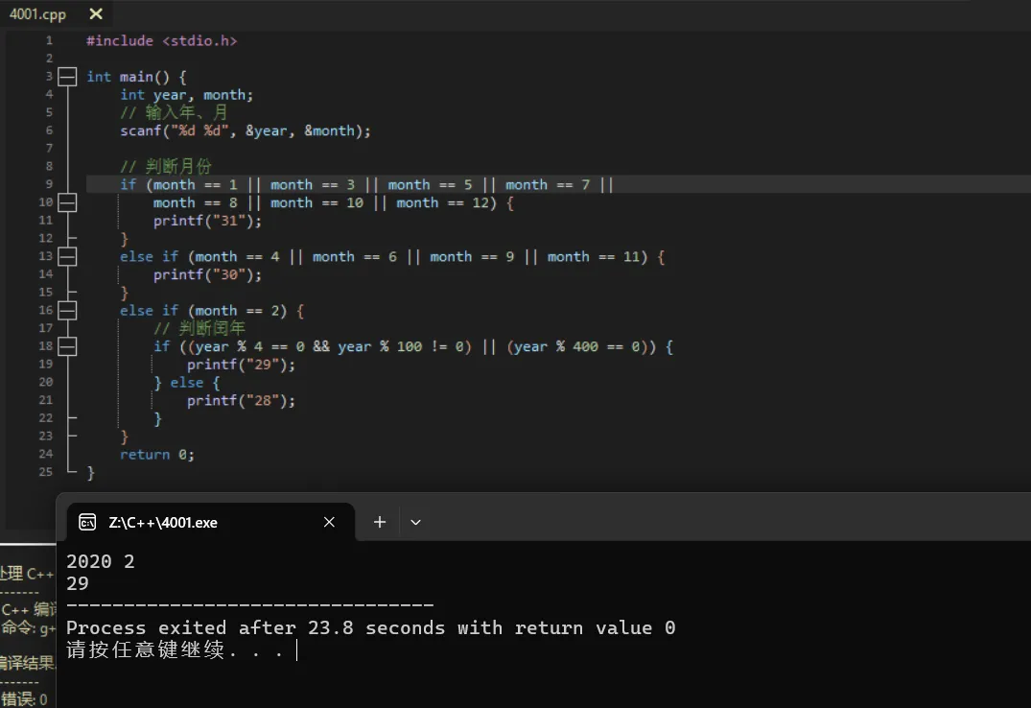Select the Z:\C++\4001.exe terminal tab
Image resolution: width=1031 pixels, height=708 pixels.
(211, 523)
